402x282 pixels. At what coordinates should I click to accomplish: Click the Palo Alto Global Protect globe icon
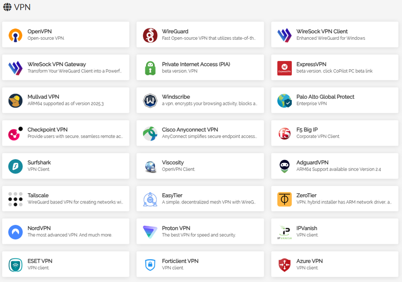click(284, 101)
